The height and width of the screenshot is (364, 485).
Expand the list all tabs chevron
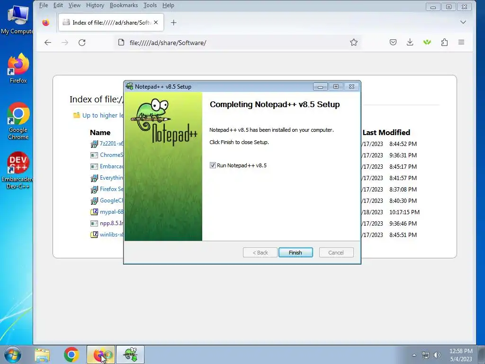463,22
